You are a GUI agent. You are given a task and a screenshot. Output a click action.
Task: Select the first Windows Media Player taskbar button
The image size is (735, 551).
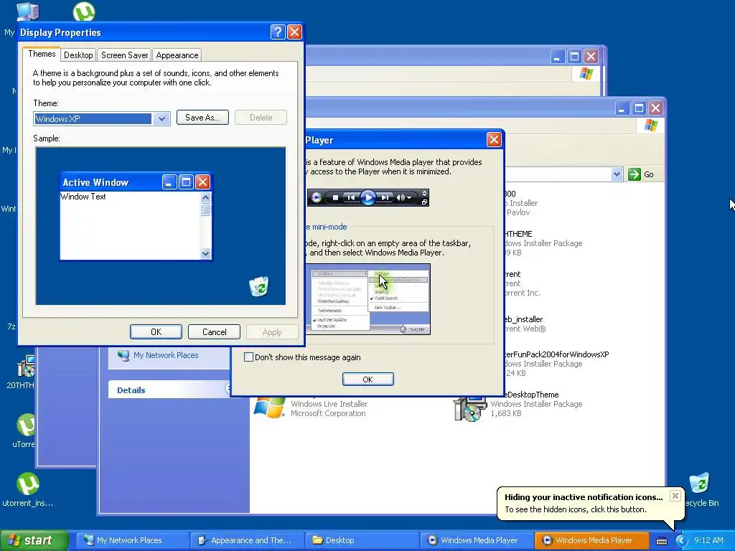pyautogui.click(x=476, y=540)
